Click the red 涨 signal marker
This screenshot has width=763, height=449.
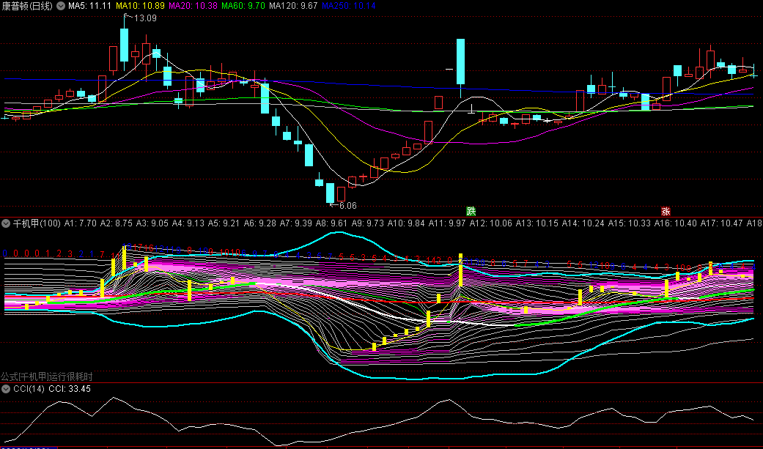[x=666, y=210]
